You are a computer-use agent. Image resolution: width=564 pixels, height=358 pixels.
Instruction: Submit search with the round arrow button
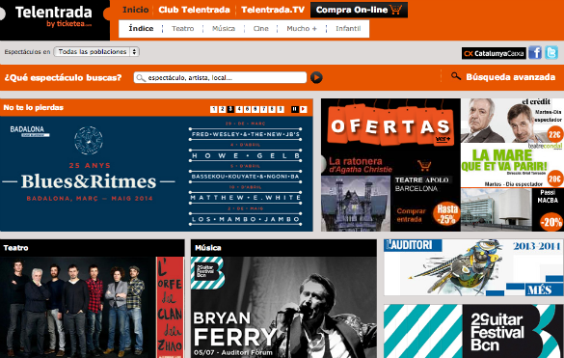pos(316,77)
